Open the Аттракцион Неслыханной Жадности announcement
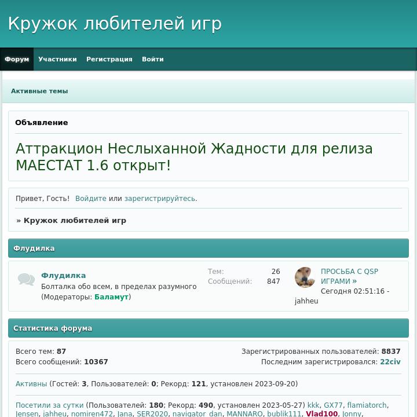 click(194, 156)
